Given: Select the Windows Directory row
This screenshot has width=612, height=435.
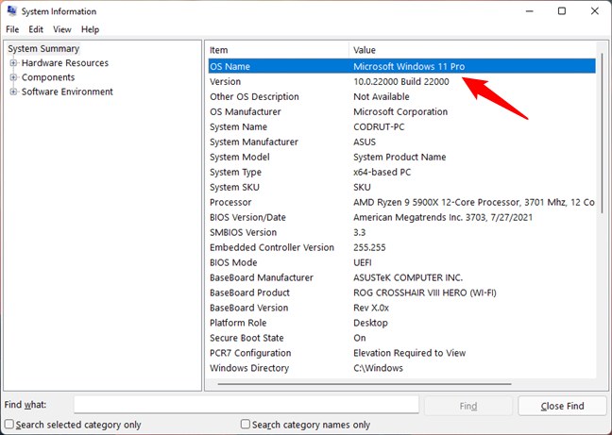Looking at the screenshot, I should pyautogui.click(x=401, y=368).
